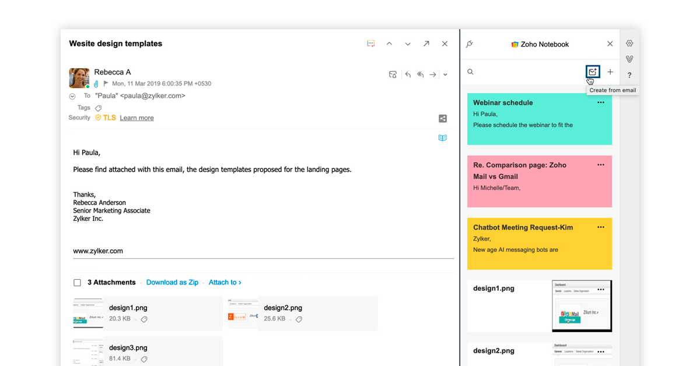Close the Zoho Notebook panel
700x366 pixels.
click(x=610, y=44)
